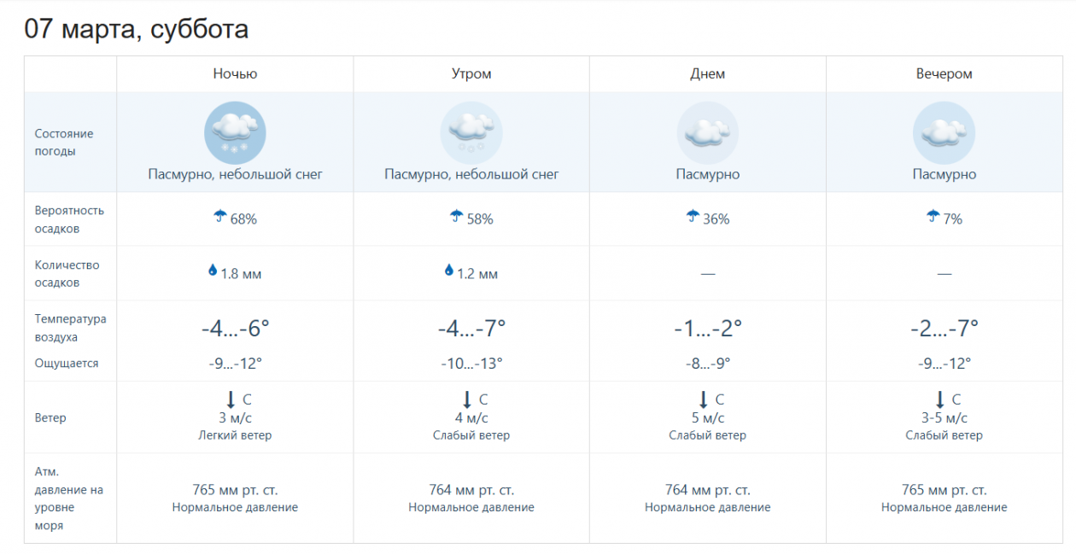Click the water drop icon beside 1.2 мм
The image size is (1076, 554).
(448, 271)
